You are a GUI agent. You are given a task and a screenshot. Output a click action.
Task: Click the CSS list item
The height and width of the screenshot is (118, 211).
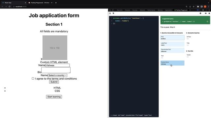(57, 91)
